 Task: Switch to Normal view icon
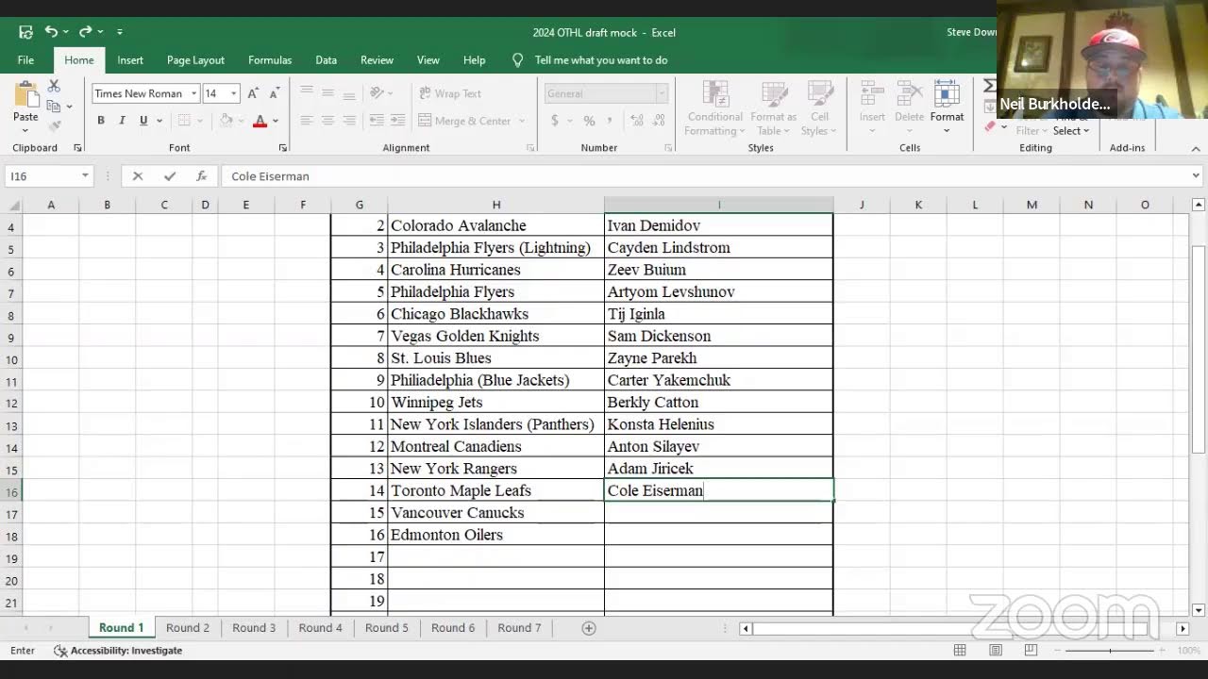960,651
